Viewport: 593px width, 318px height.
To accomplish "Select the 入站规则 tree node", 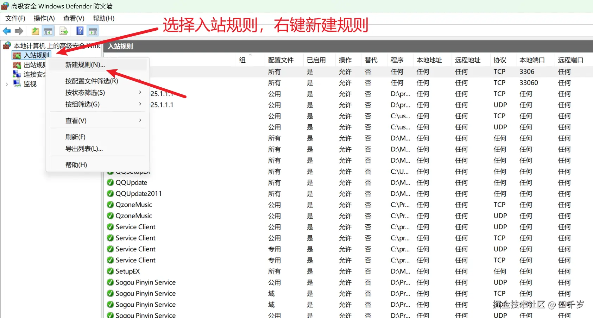I will [x=37, y=55].
